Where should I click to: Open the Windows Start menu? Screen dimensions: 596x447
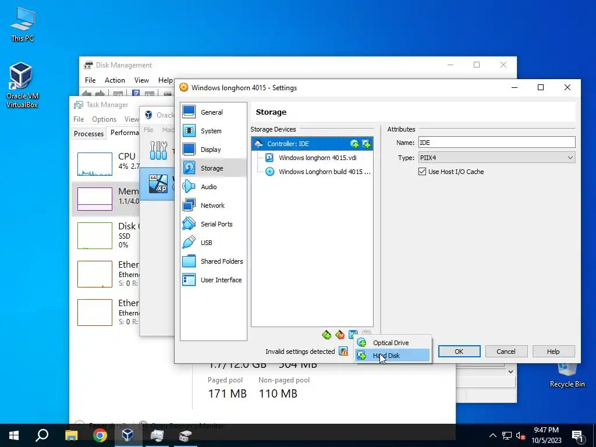tap(14, 435)
